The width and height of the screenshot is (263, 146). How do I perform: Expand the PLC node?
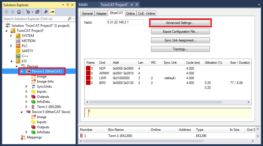click(x=11, y=46)
